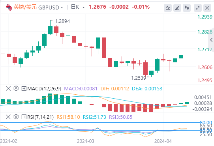The image size is (214, 146).
Task: Click the 2024-03 date axis label
Action: [86, 141]
